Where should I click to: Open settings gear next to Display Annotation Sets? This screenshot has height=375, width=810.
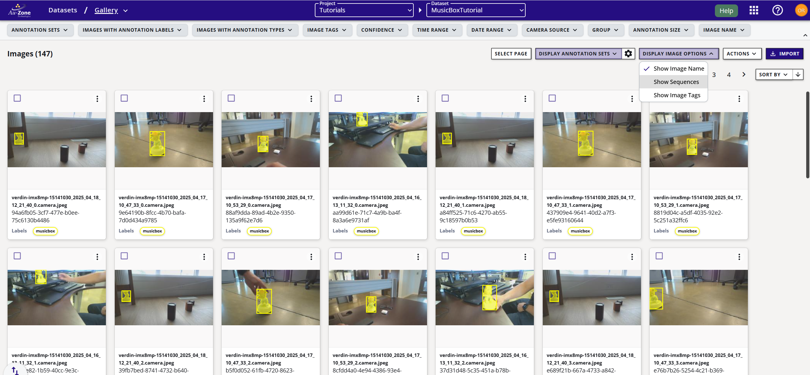click(628, 54)
